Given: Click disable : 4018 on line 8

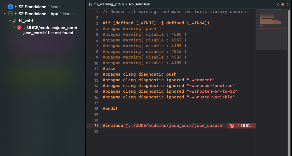Looking at the screenshot, I should coord(164,51).
